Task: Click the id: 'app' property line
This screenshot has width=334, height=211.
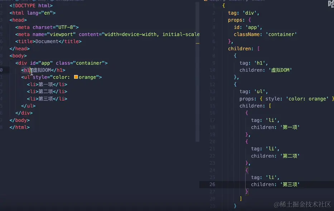Action: [x=248, y=27]
